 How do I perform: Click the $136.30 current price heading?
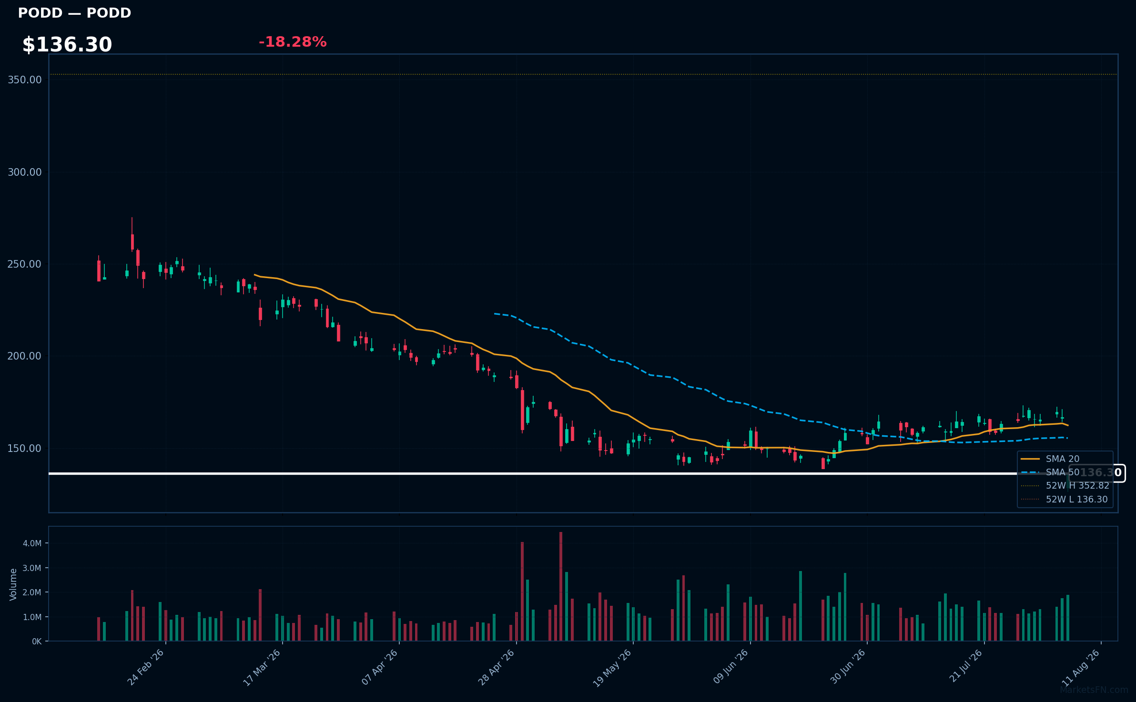coord(67,45)
